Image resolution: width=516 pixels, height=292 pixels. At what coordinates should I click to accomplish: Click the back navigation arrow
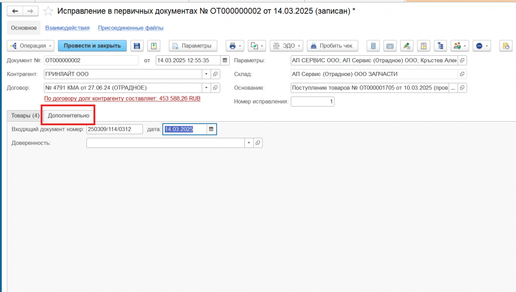coord(15,11)
